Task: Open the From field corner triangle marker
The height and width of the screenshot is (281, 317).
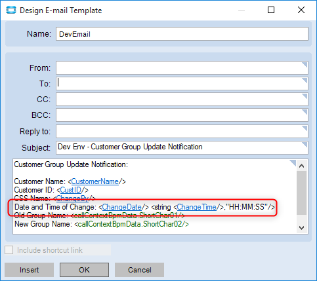Action: click(305, 65)
